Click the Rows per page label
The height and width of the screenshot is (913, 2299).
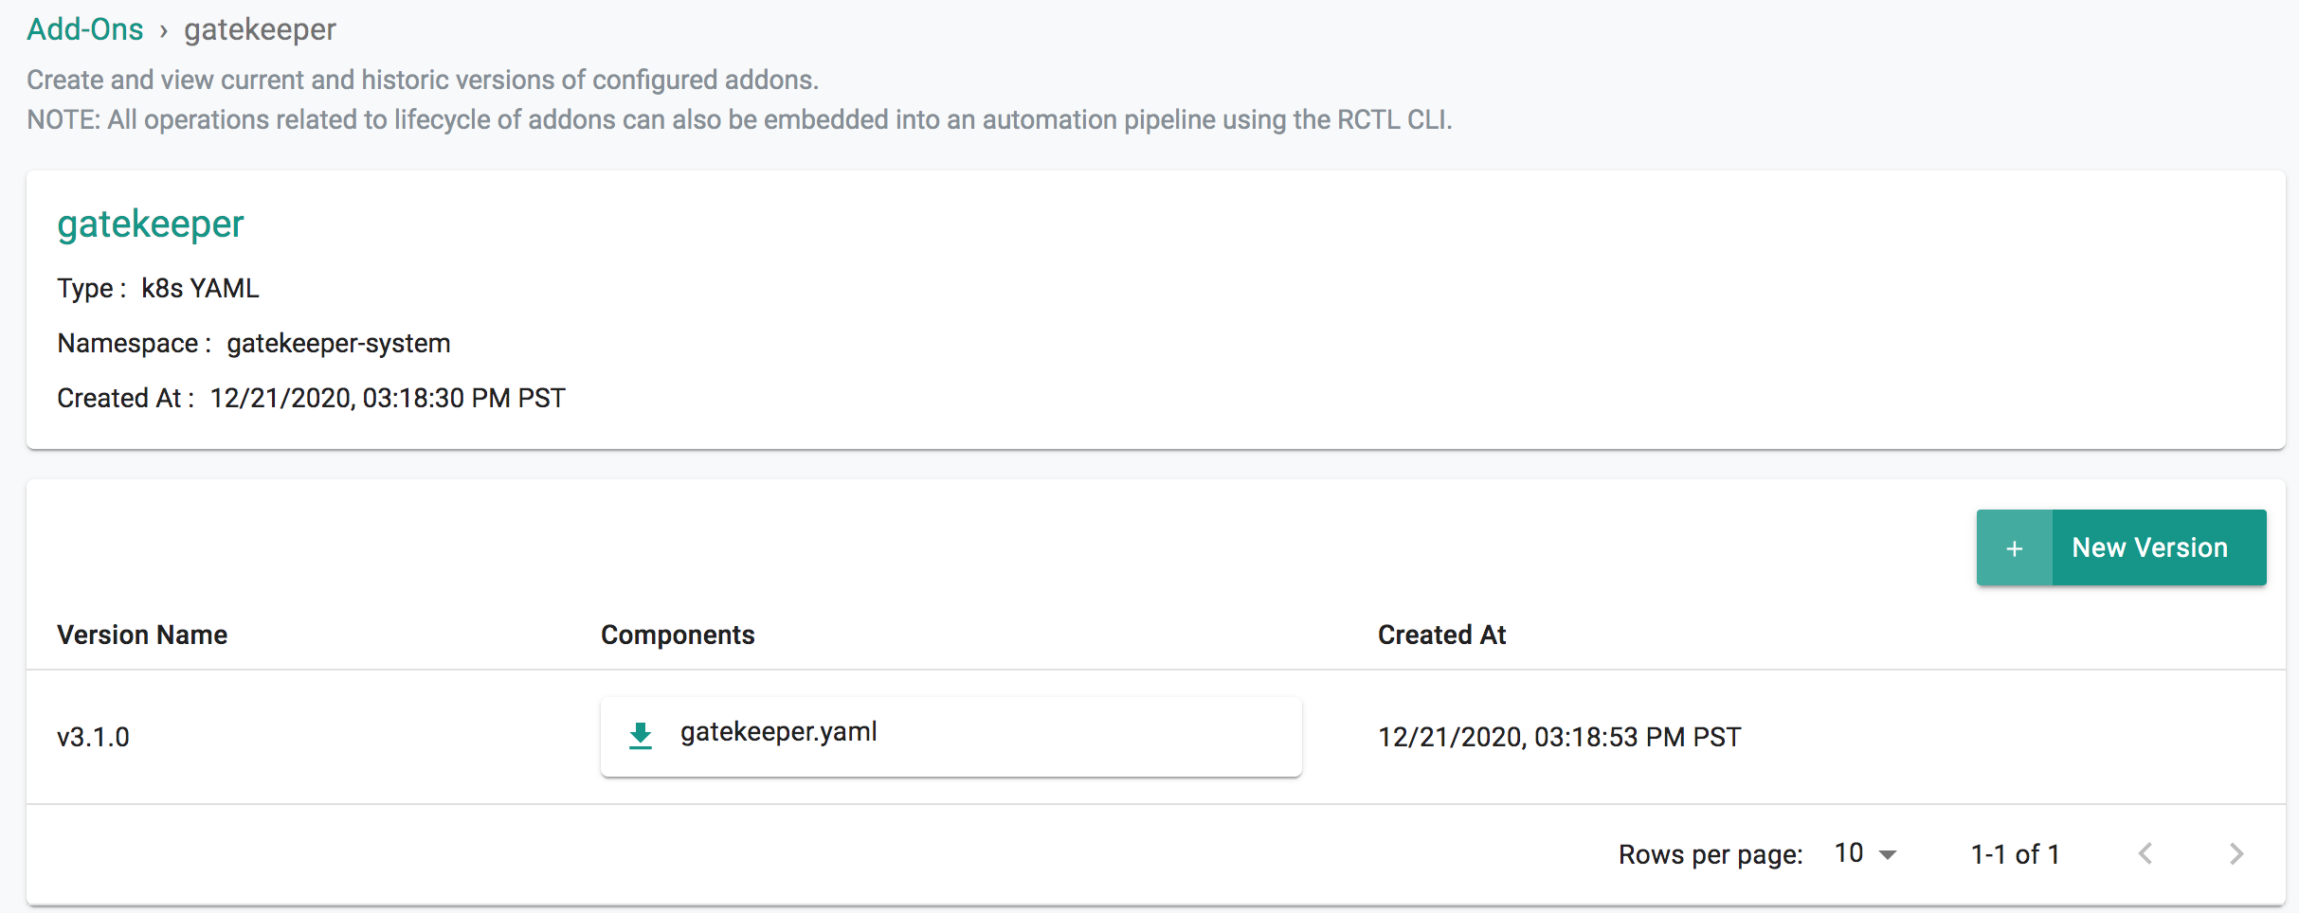pyautogui.click(x=1711, y=854)
